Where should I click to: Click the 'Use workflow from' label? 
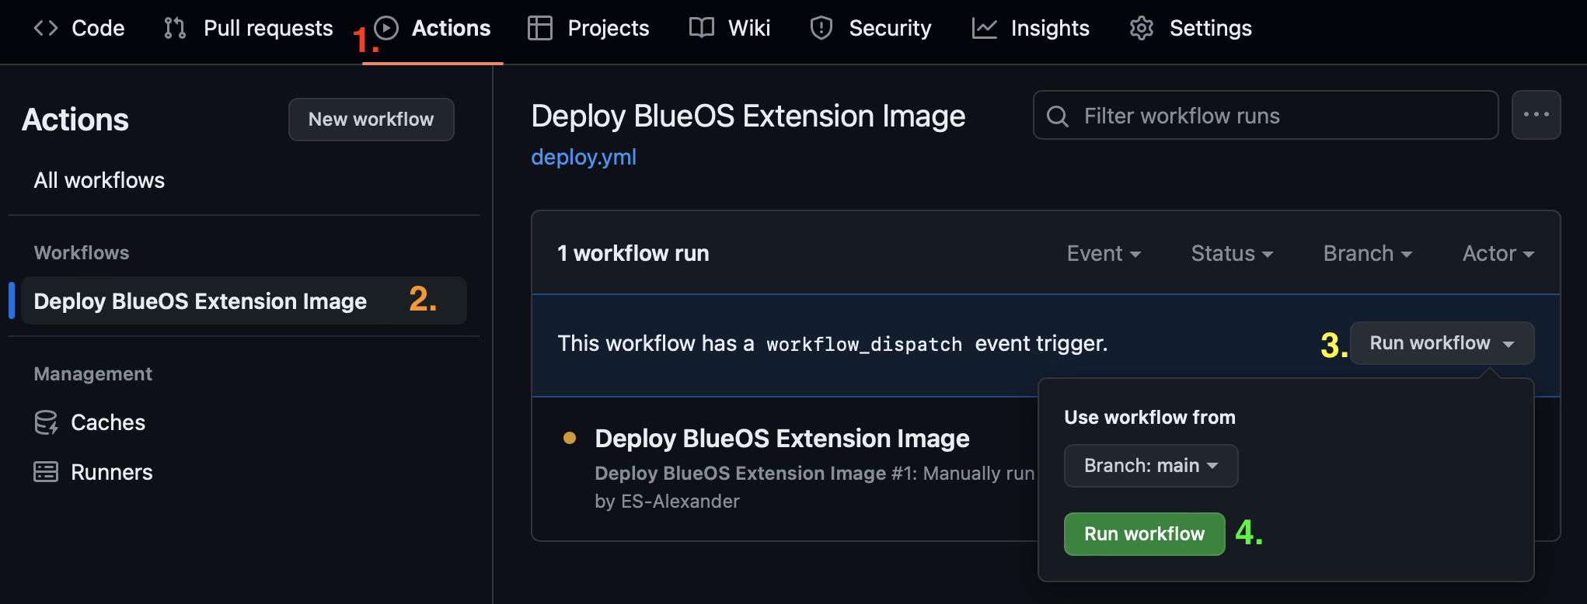(x=1149, y=417)
